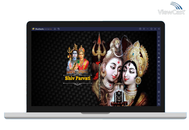Image resolution: width=189 pixels, height=130 pixels.
Task: Click the sidebar icon below Install APK
Action: click(159, 62)
